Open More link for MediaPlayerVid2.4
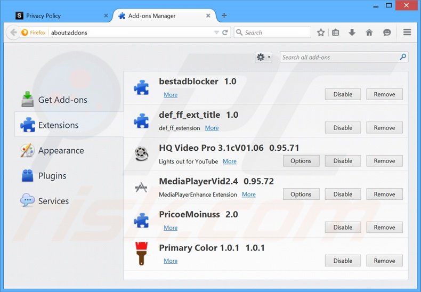Viewport: 421px width, 292px height. tap(249, 194)
